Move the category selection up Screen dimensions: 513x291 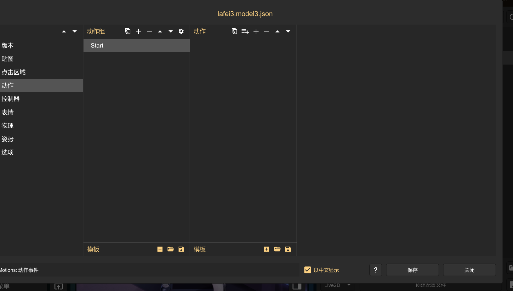(64, 31)
